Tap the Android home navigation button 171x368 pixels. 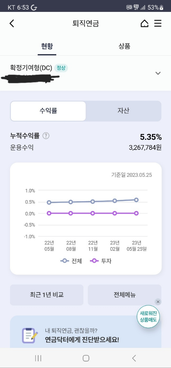point(86,358)
